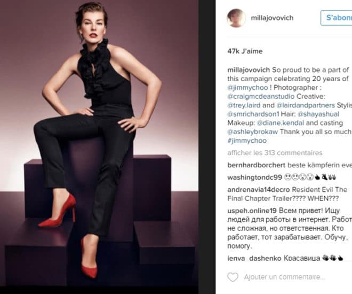
Task: Open the profile avatar picture
Action: pyautogui.click(x=236, y=18)
